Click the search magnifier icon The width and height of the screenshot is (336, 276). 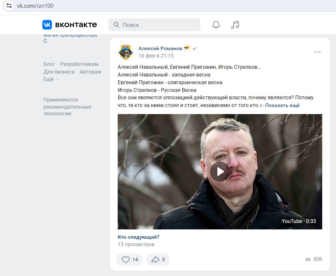[x=116, y=25]
